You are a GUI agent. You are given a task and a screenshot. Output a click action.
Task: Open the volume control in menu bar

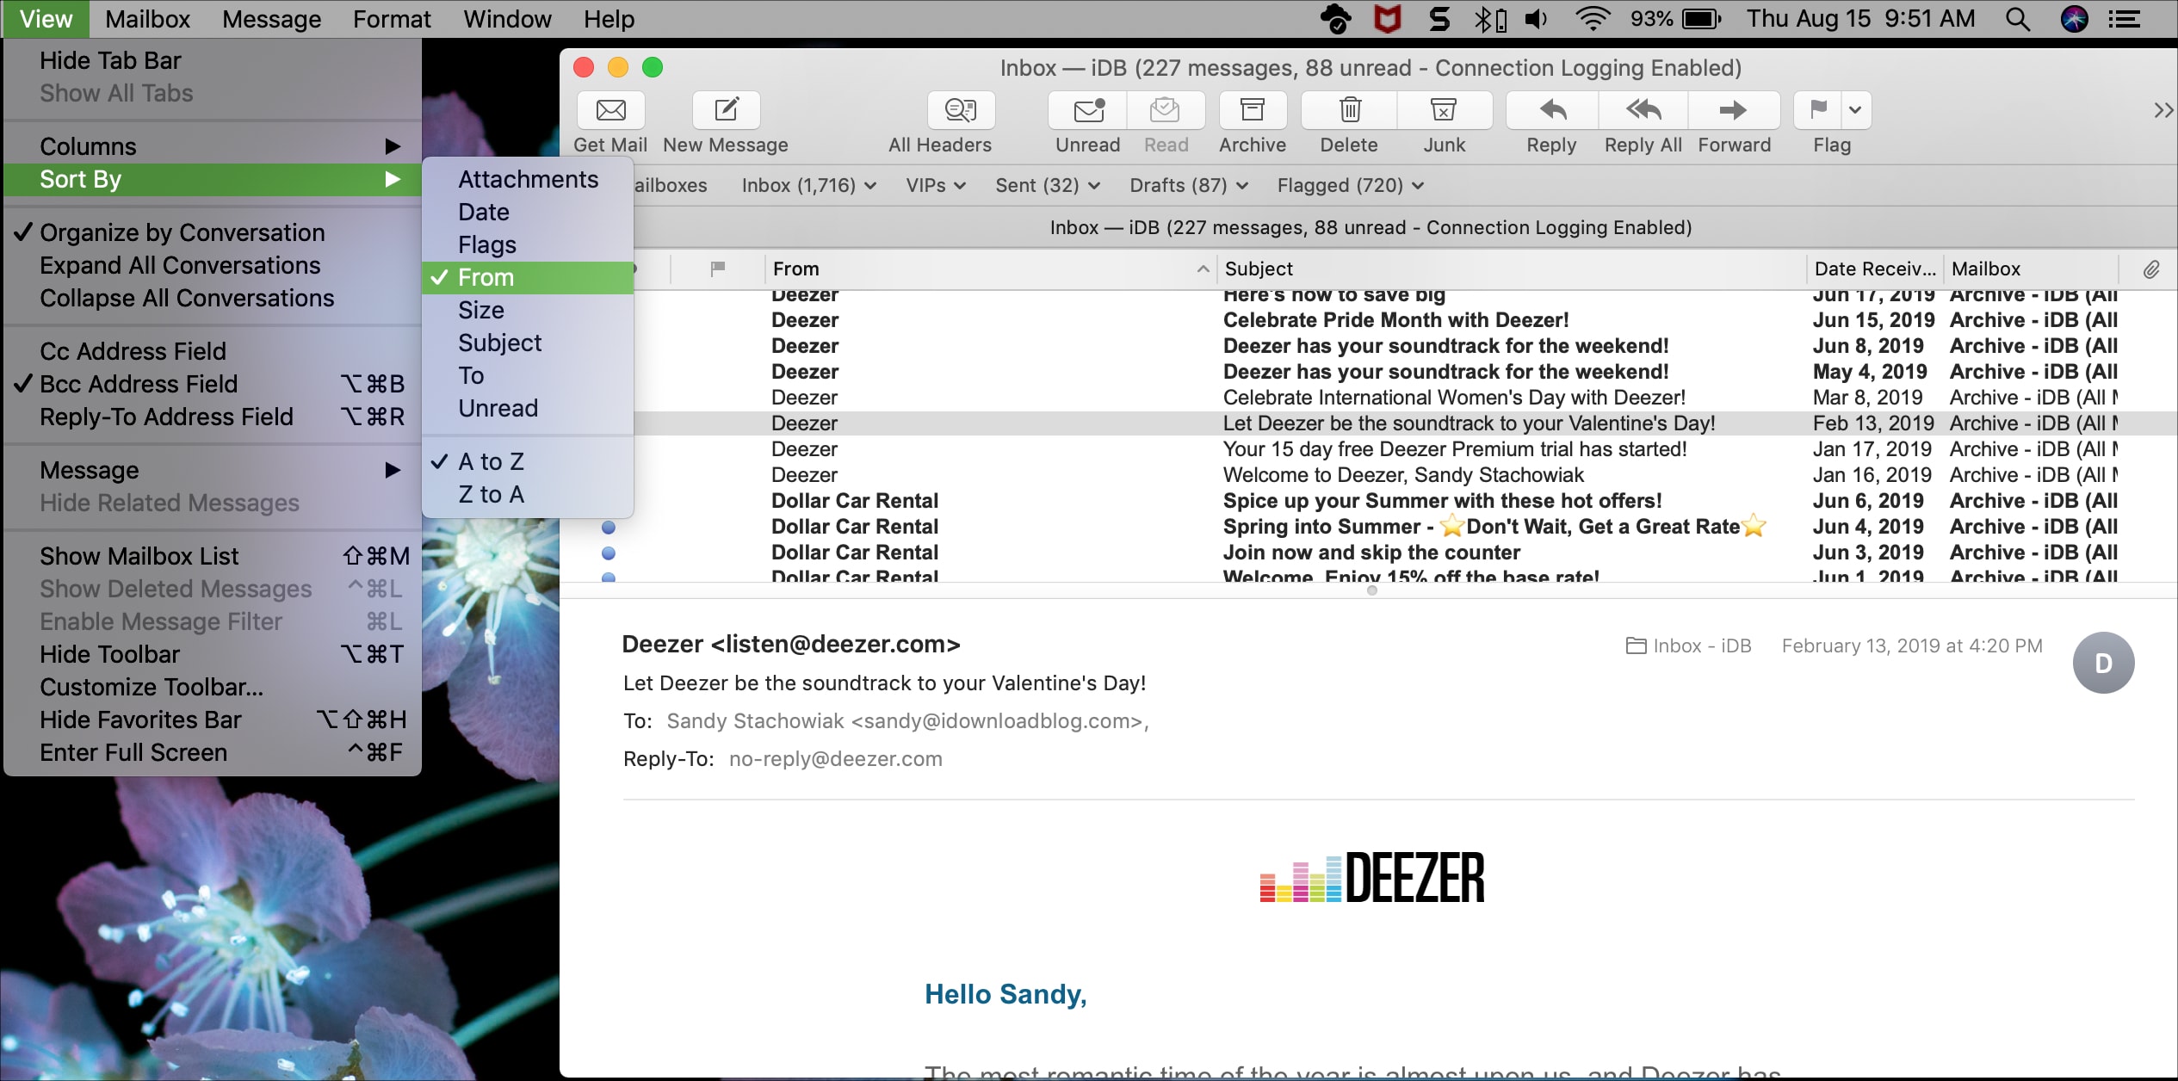click(1537, 19)
